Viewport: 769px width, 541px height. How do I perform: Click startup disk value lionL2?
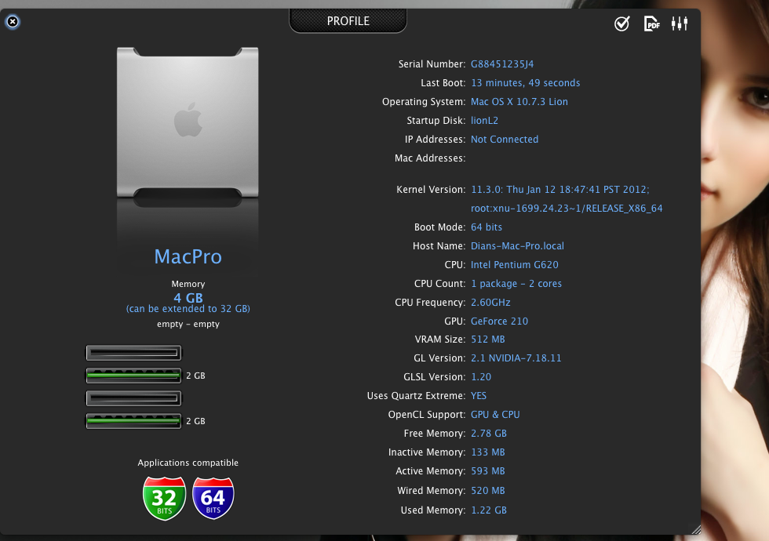[x=485, y=121]
